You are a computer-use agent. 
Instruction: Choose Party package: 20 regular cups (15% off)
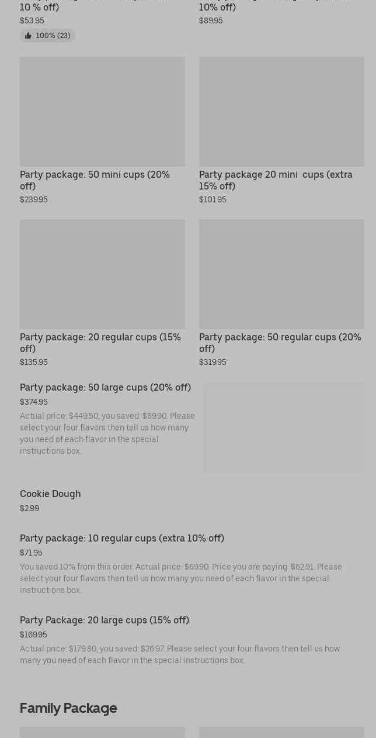tap(100, 343)
